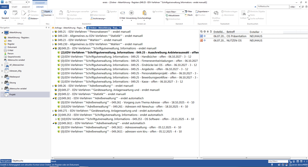The width and height of the screenshot is (308, 167).
Task: Click the Standort pin icon in ribbon
Action: [5, 13]
